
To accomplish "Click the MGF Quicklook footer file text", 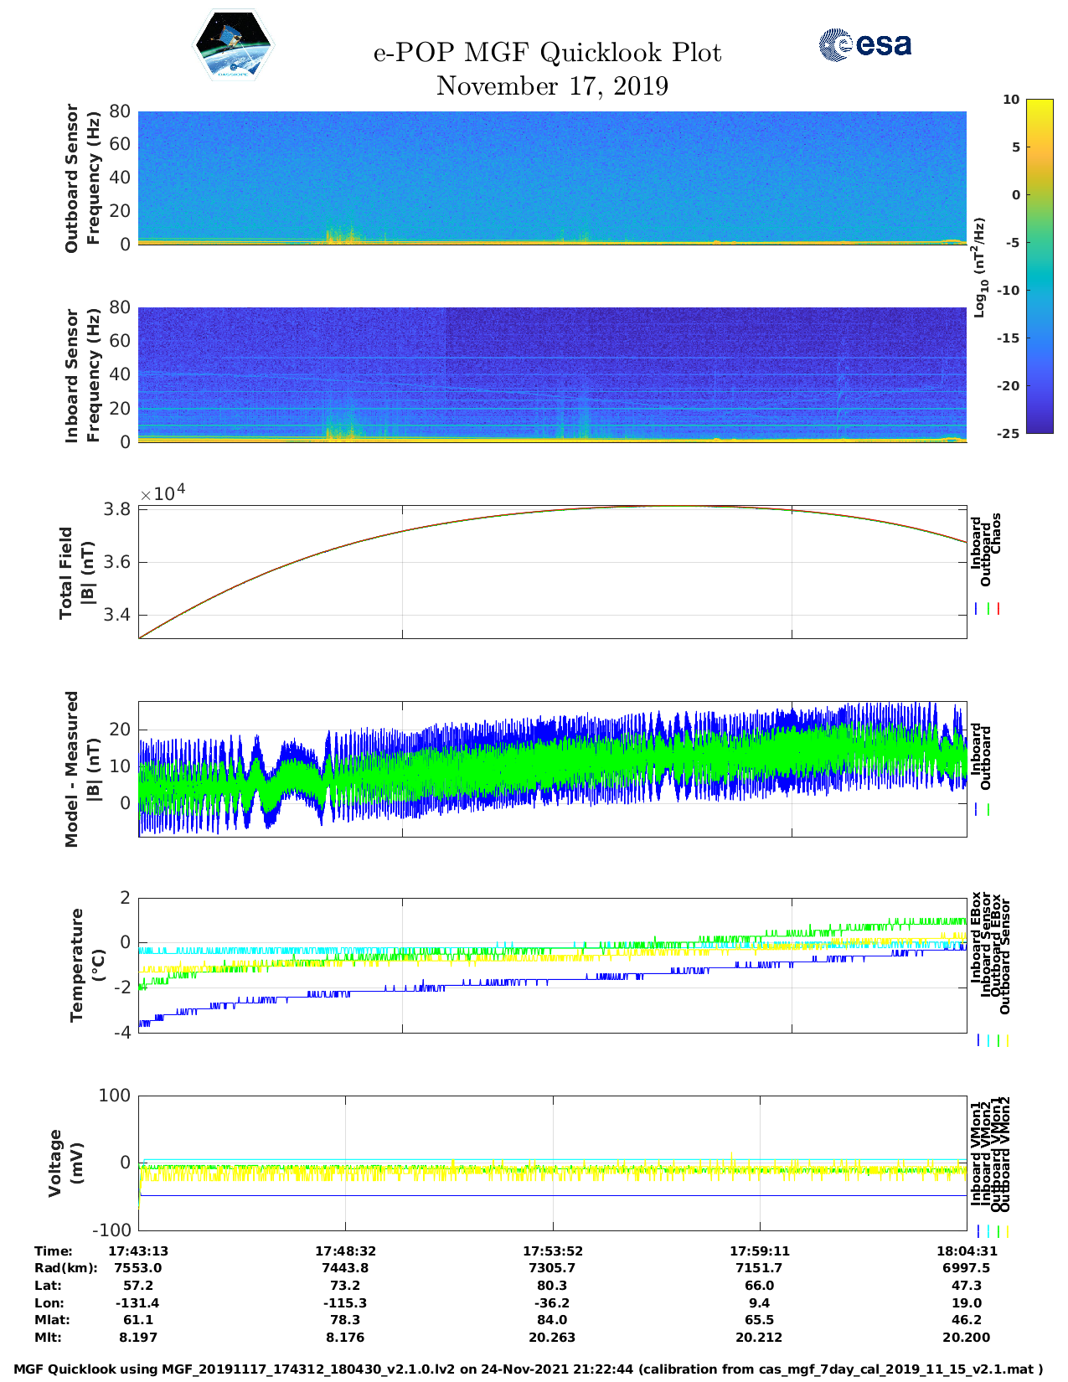I will tap(528, 1369).
